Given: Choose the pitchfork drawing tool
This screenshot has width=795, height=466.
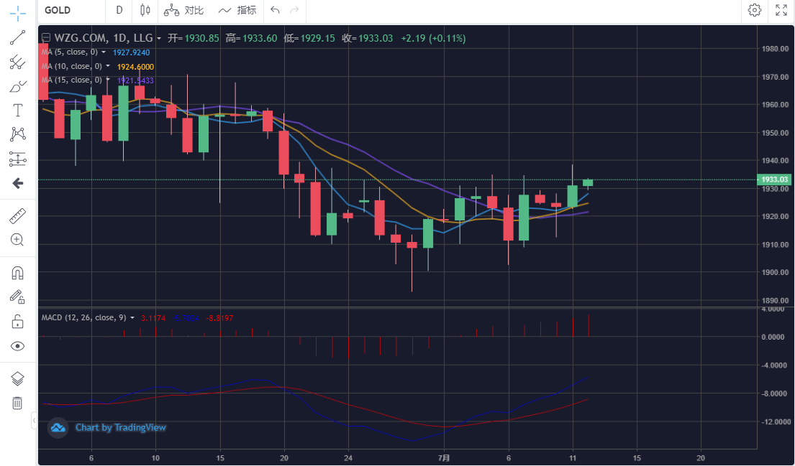Looking at the screenshot, I should tap(18, 62).
